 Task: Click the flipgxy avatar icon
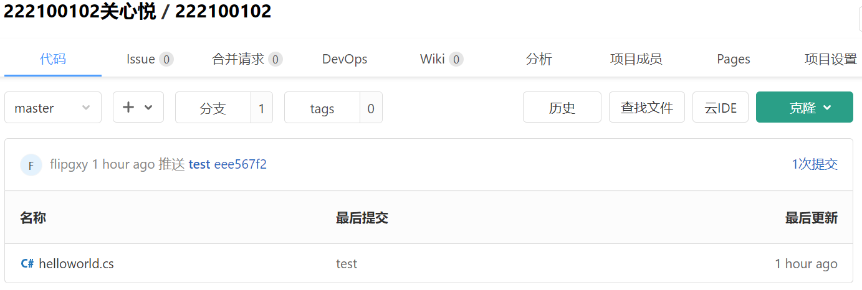(31, 165)
